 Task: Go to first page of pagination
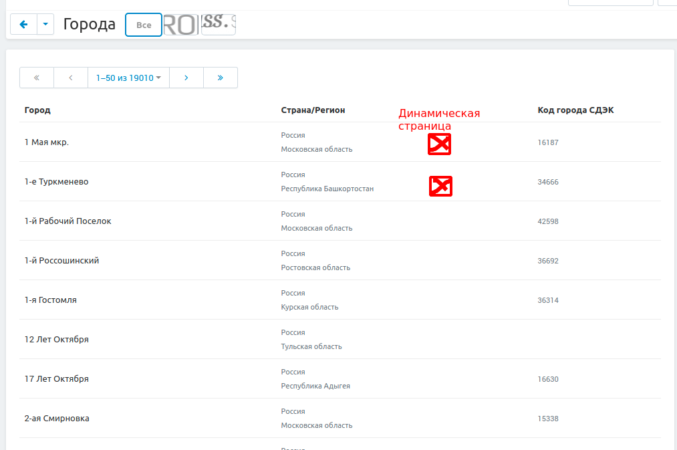point(37,78)
